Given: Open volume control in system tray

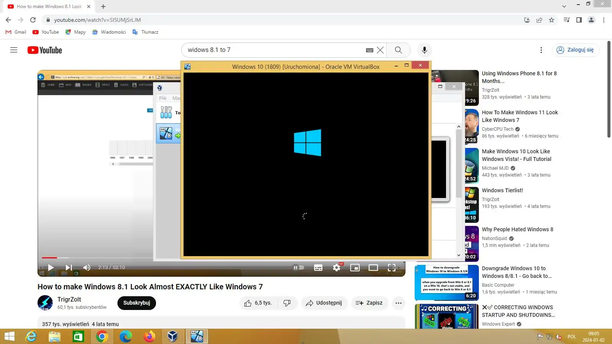Looking at the screenshot, I should (559, 337).
